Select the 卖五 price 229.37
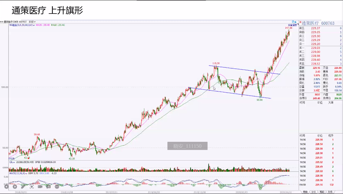The height and width of the screenshot is (194, 343). coord(316,28)
